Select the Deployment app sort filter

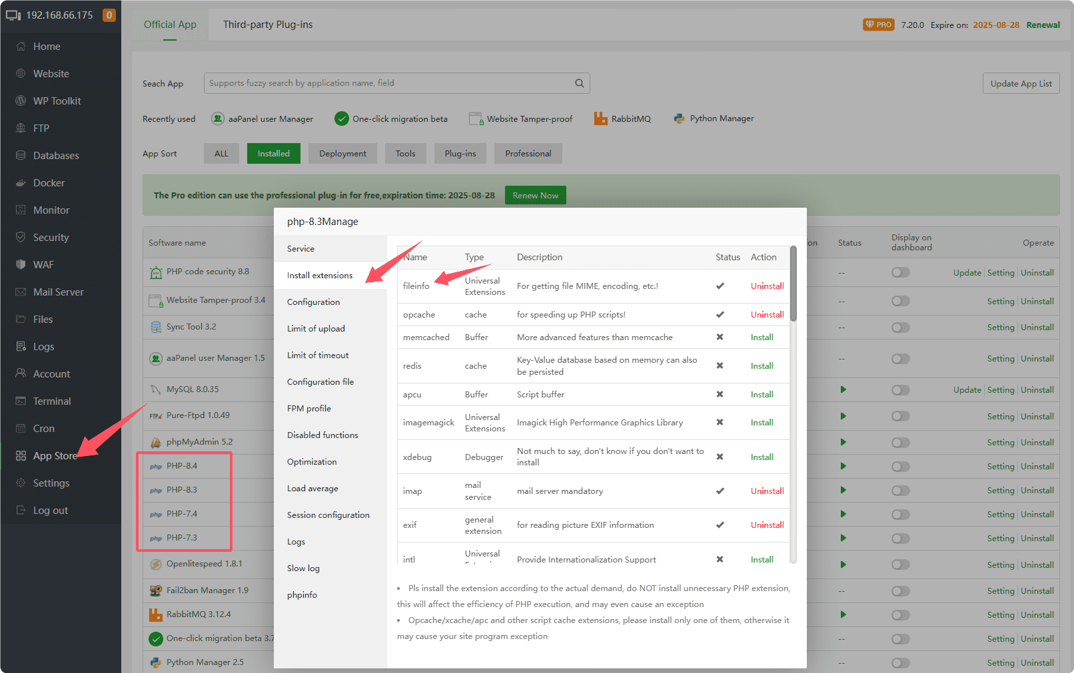click(x=342, y=154)
